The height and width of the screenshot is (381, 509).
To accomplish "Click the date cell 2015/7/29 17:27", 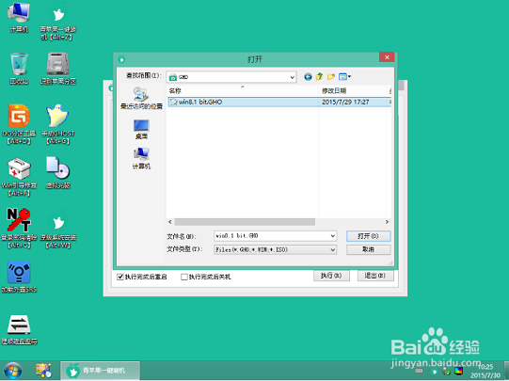I will click(x=345, y=102).
